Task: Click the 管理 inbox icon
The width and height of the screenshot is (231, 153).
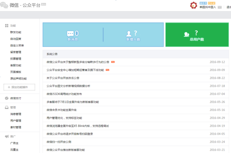Action: [7, 107]
